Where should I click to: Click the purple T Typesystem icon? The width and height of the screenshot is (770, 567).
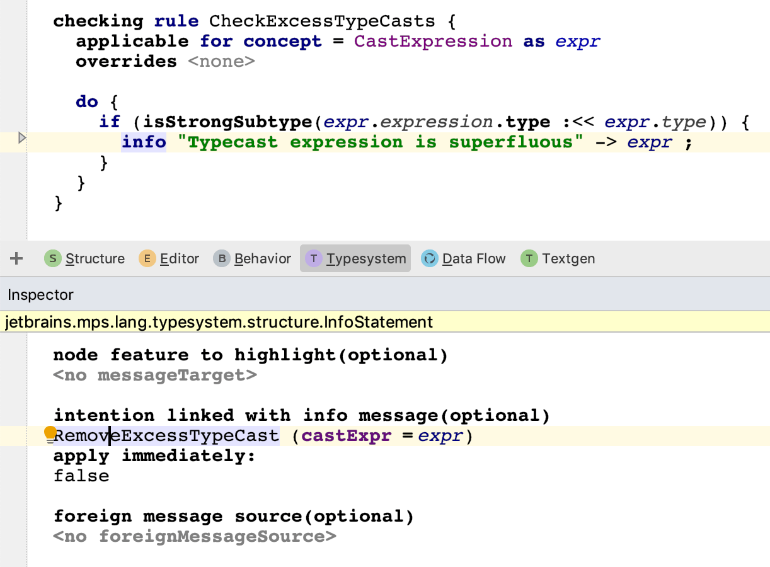pos(314,258)
